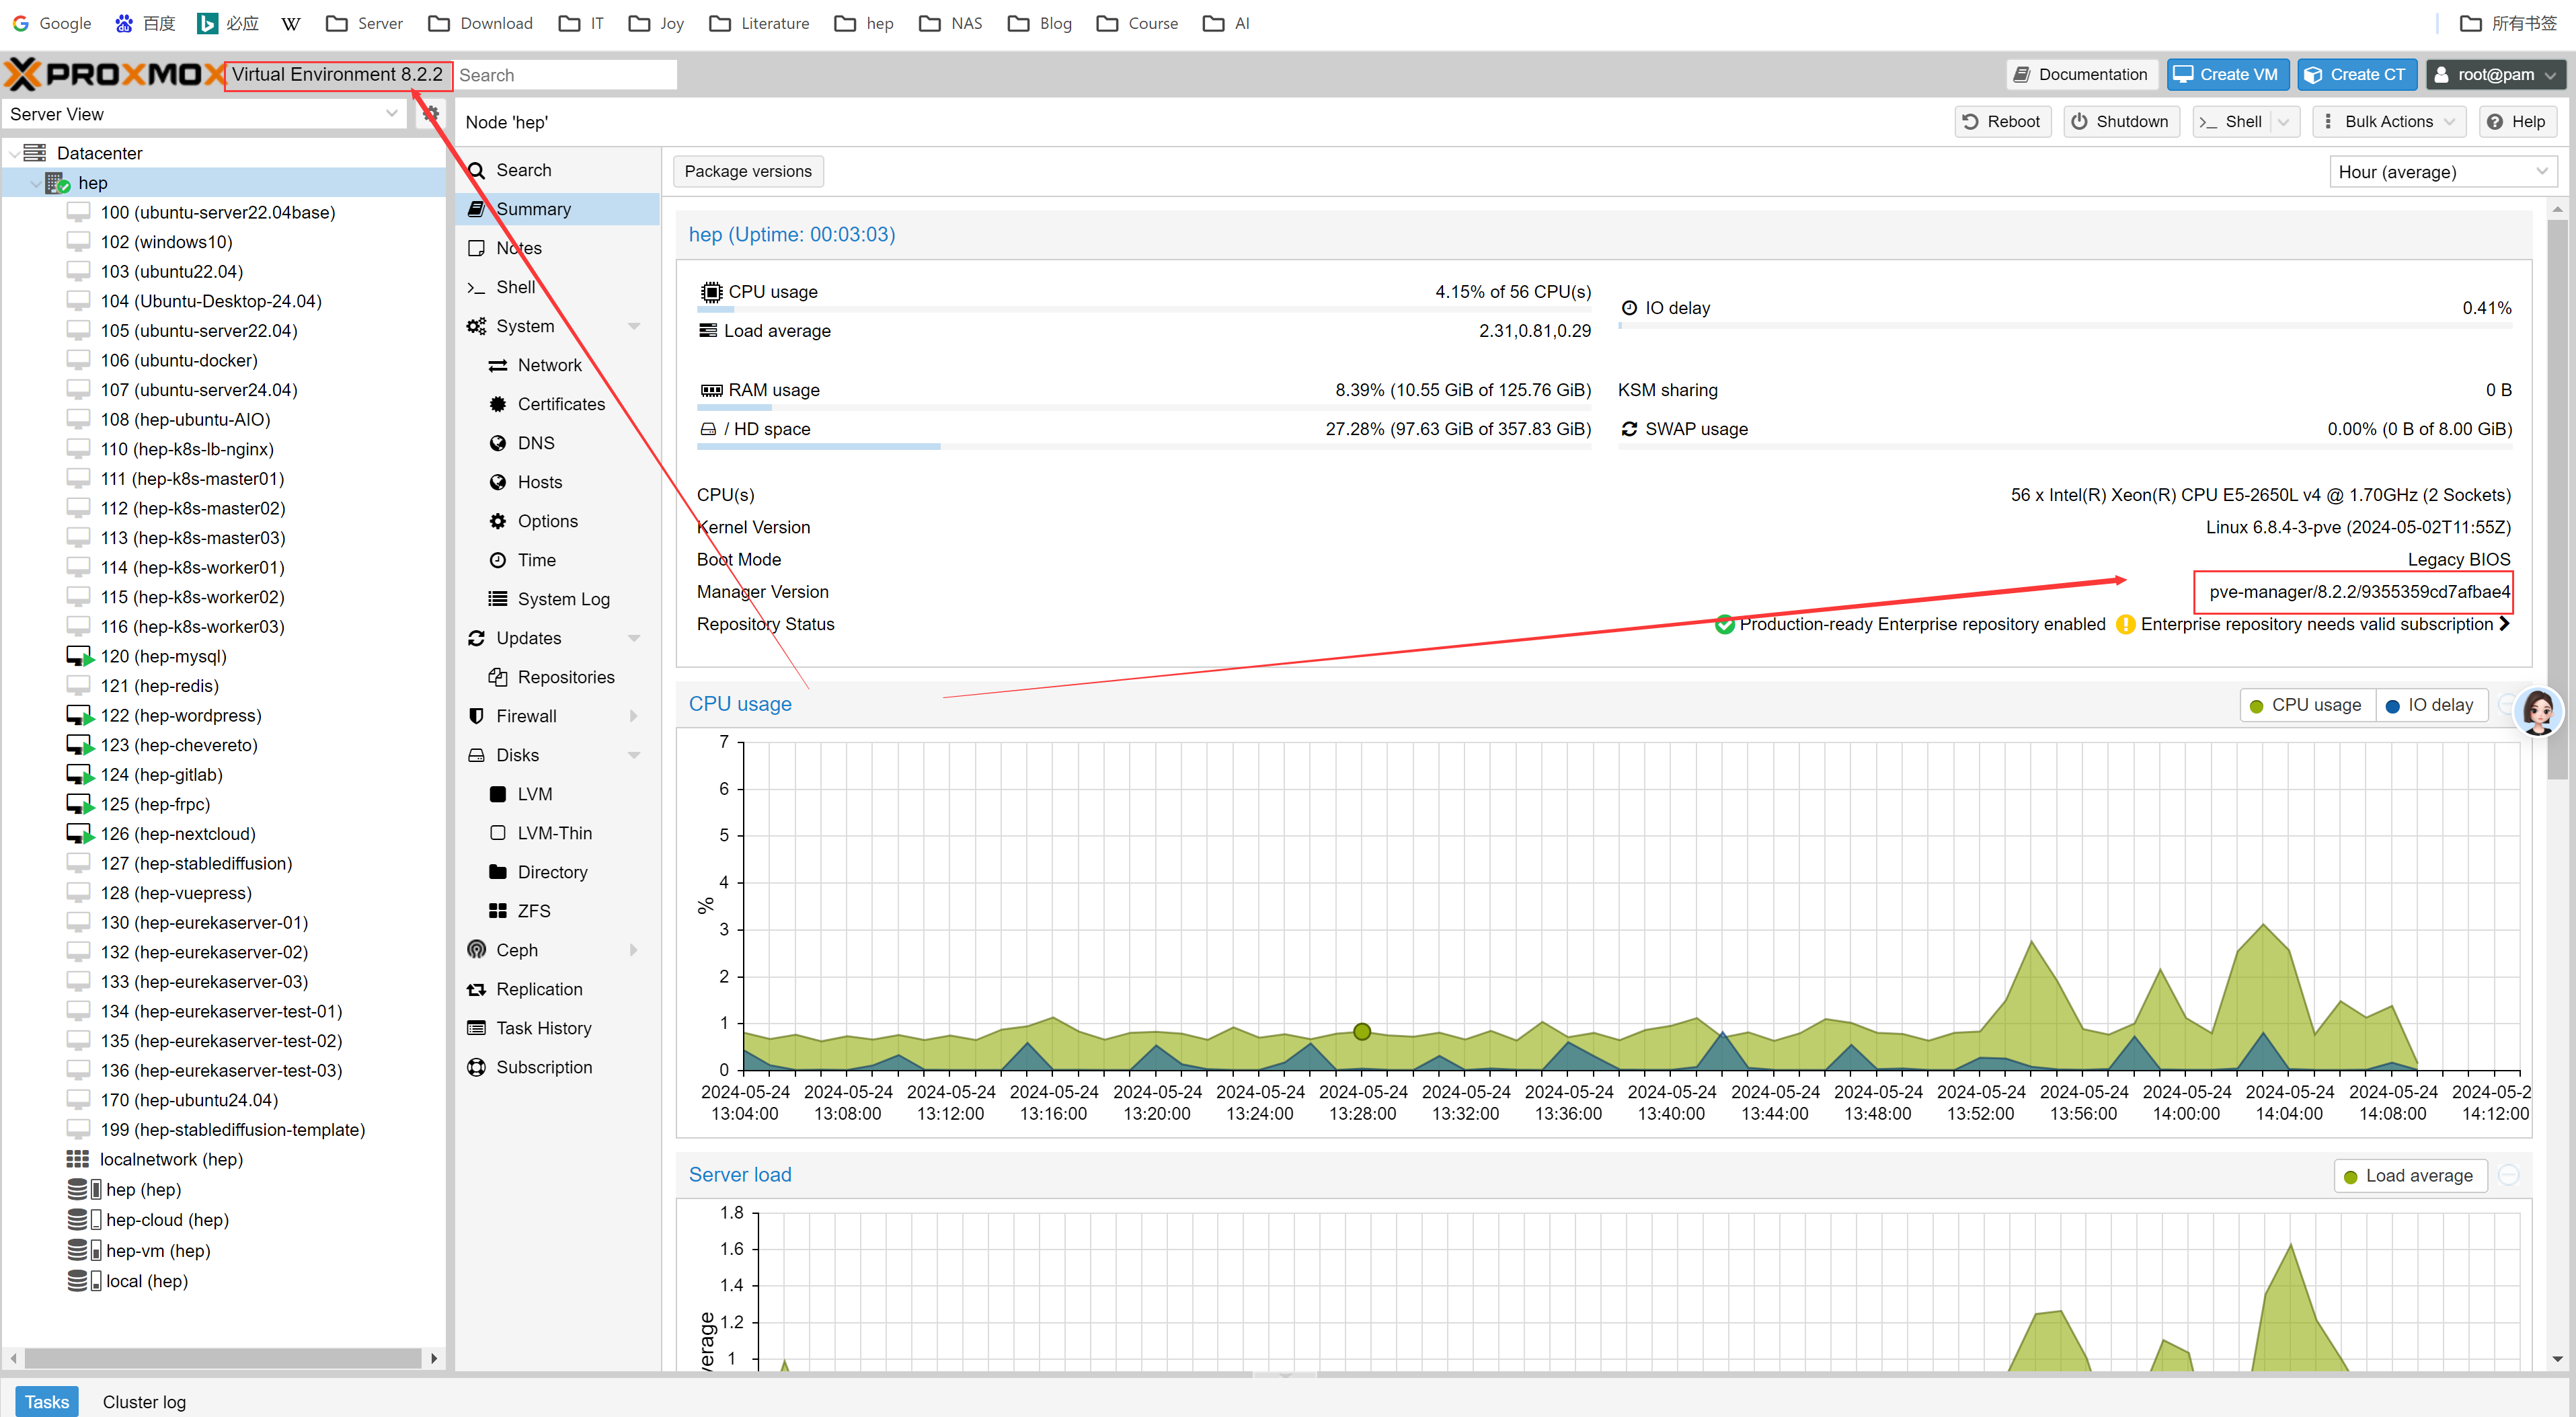The width and height of the screenshot is (2576, 1417).
Task: Open localnetwork (hep) grid icon
Action: click(x=78, y=1159)
